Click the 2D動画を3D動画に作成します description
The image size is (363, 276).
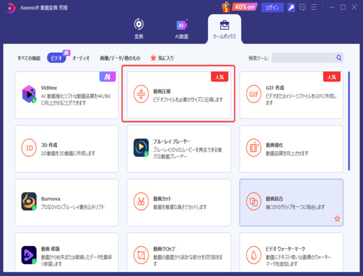coord(68,153)
